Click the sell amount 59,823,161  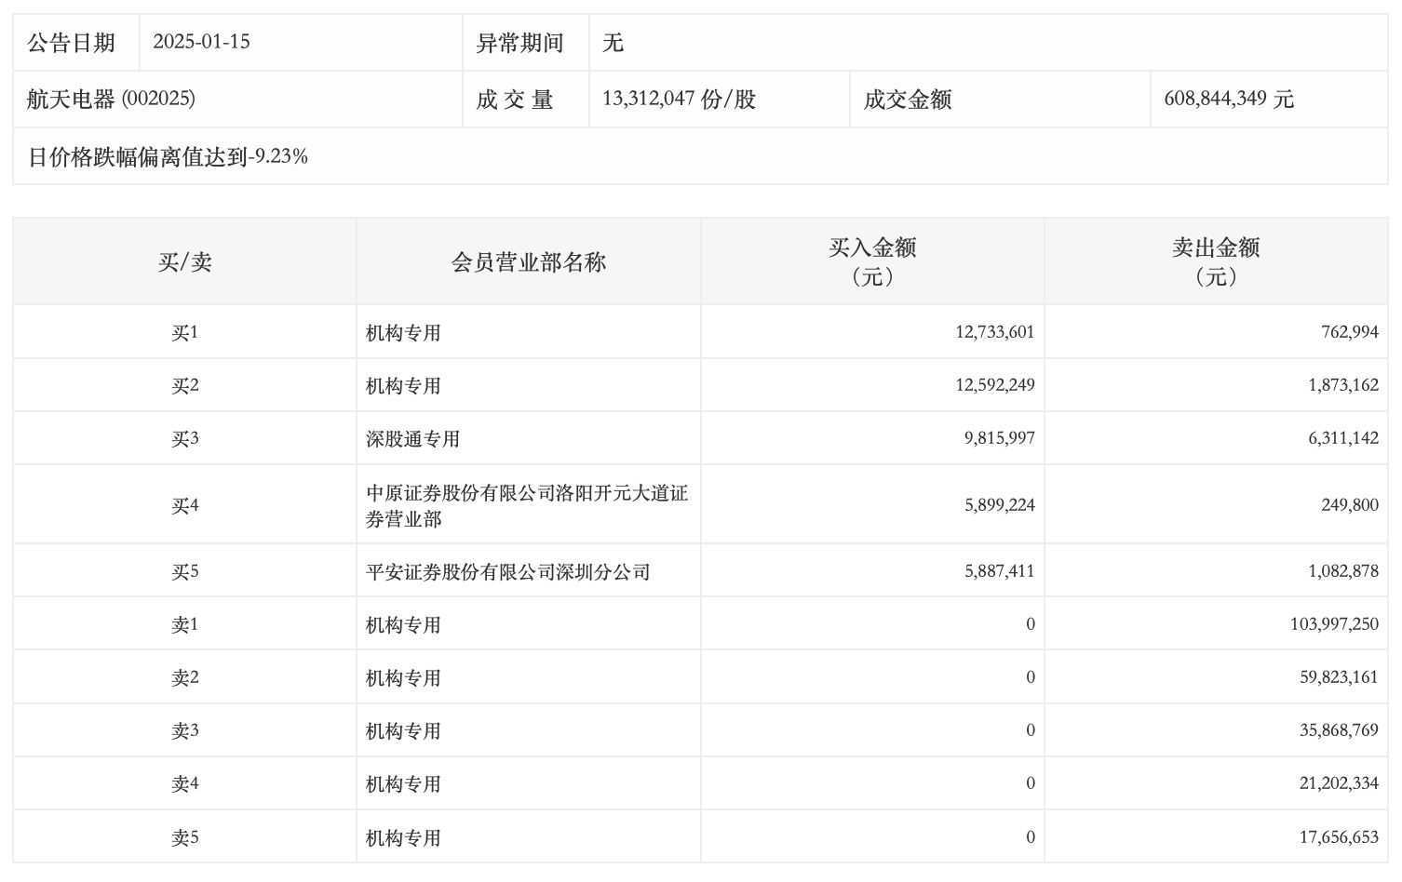point(1338,677)
